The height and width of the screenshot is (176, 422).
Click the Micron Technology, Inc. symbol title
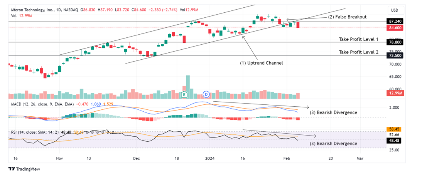tap(32, 10)
